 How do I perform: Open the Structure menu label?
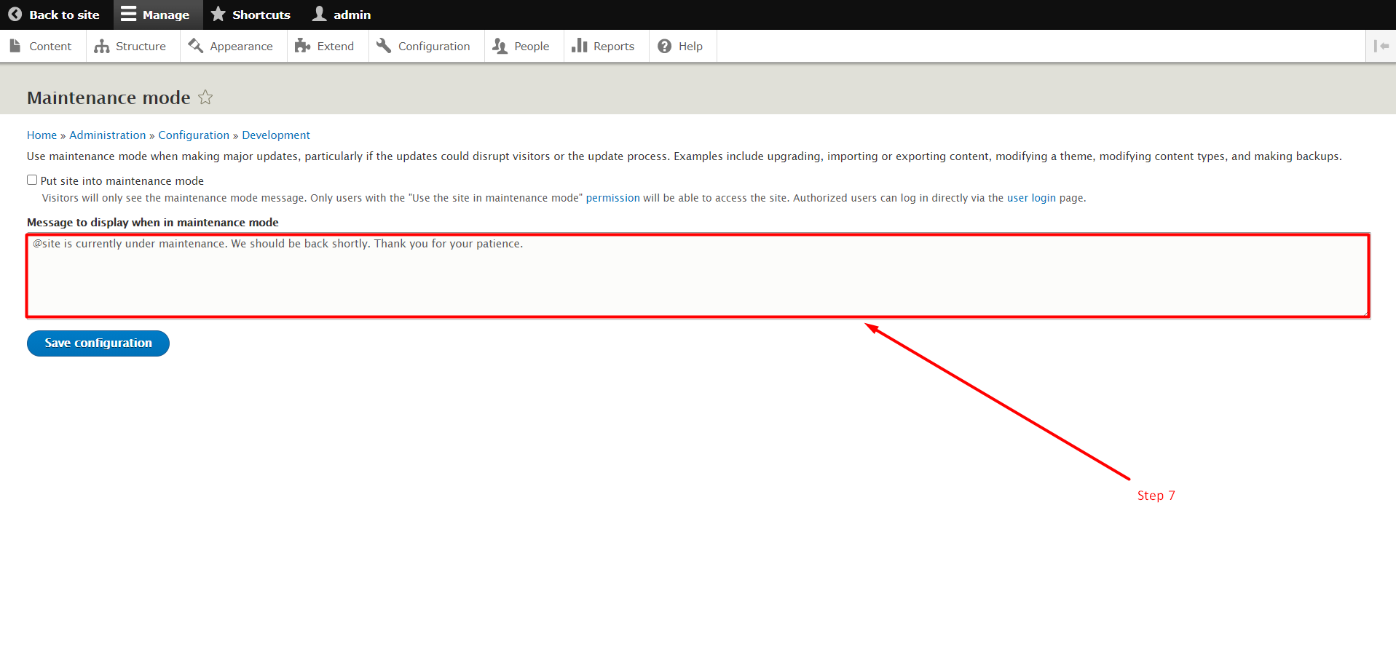click(141, 46)
